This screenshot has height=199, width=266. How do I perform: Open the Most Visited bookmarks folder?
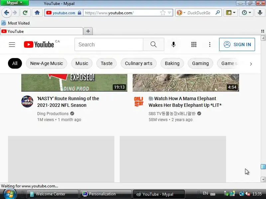point(15,23)
